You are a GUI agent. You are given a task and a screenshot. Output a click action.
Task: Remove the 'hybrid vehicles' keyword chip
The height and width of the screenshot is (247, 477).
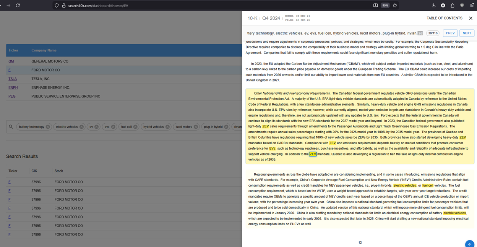pyautogui.click(x=167, y=127)
